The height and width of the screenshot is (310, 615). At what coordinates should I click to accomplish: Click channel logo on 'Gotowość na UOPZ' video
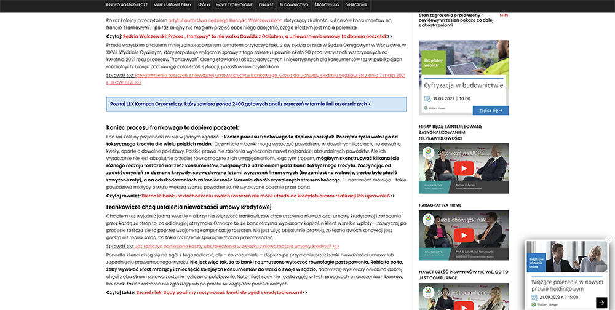(428, 152)
